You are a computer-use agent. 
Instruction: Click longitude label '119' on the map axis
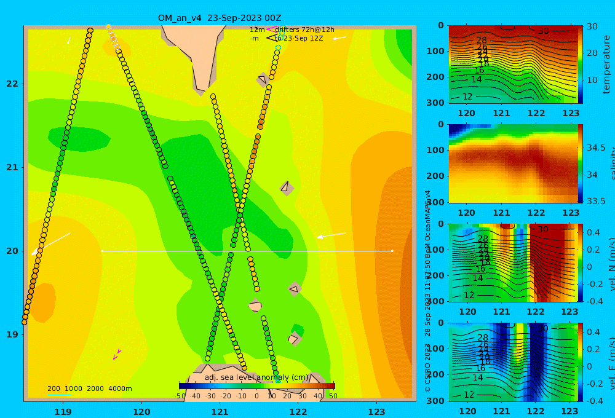coord(63,412)
